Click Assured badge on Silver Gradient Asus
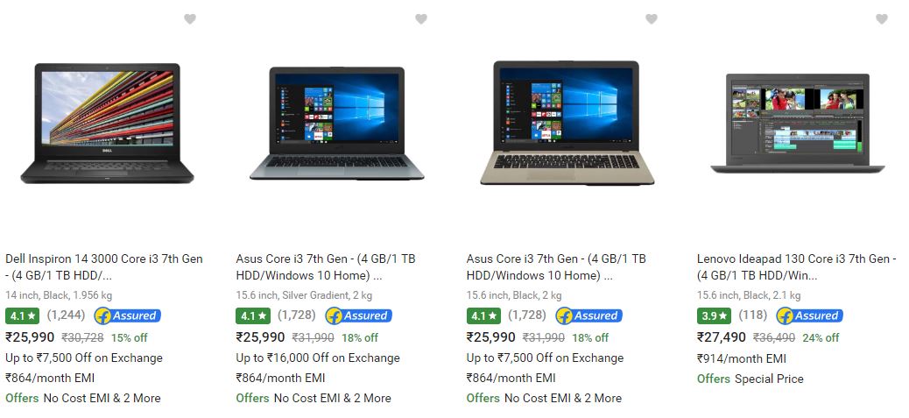Image resolution: width=909 pixels, height=418 pixels. coord(358,316)
